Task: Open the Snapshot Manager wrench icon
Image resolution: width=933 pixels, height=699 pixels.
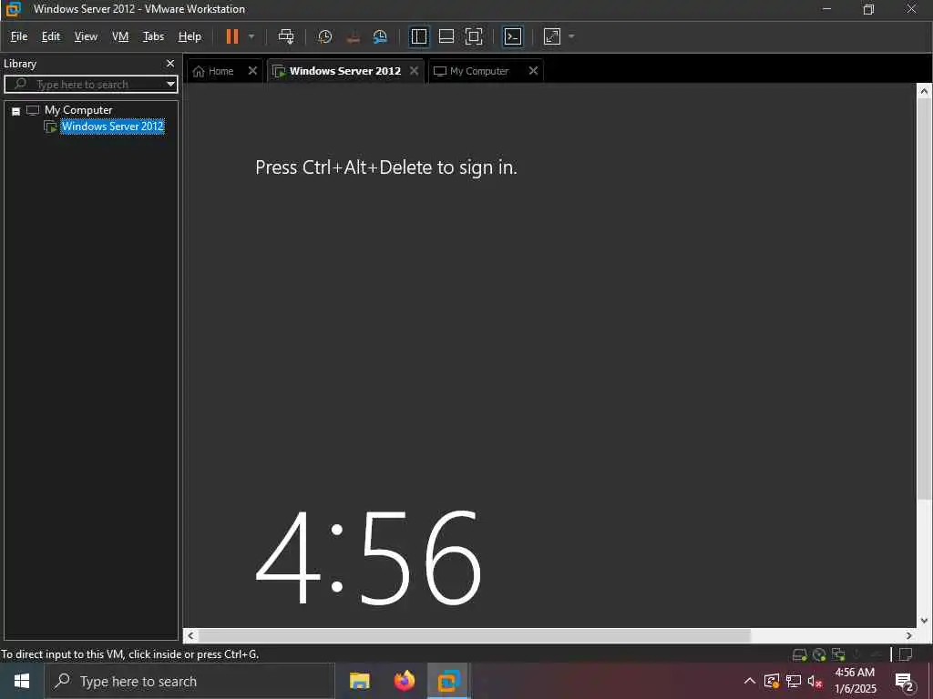Action: click(x=380, y=36)
